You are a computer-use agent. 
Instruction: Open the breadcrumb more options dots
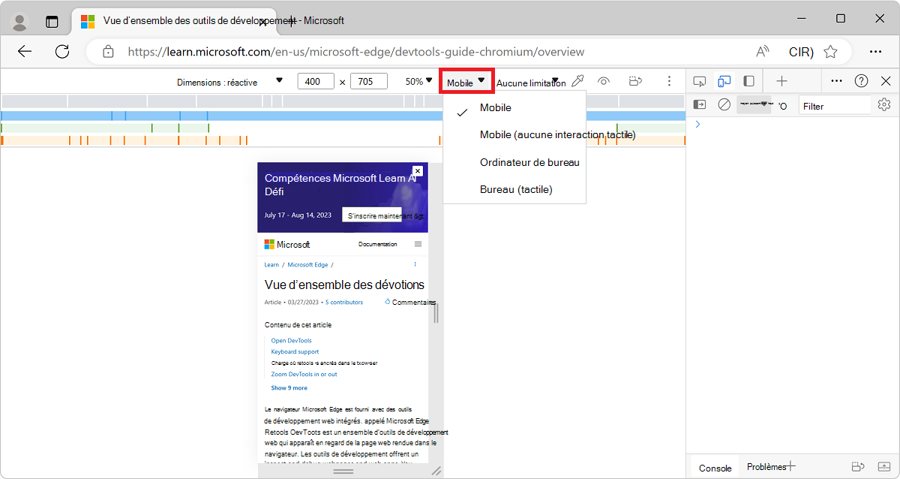[415, 264]
